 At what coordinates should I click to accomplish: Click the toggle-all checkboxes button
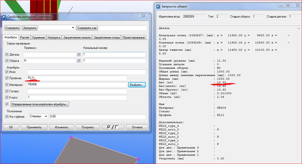point(113,127)
